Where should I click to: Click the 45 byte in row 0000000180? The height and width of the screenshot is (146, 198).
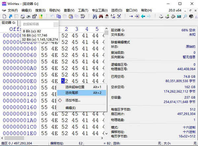point(75,114)
